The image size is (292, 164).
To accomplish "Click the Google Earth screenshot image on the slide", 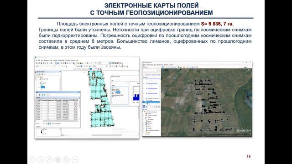I will click(198, 99).
